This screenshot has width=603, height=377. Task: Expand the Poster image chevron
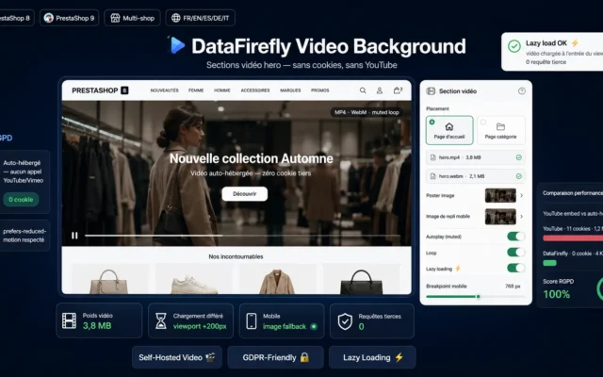tap(521, 195)
